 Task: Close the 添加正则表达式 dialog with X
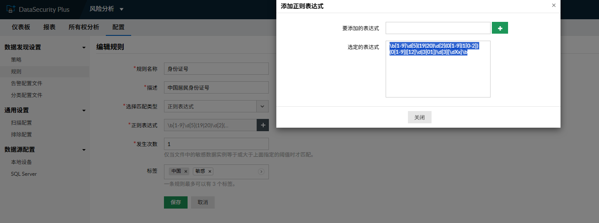coord(554,6)
